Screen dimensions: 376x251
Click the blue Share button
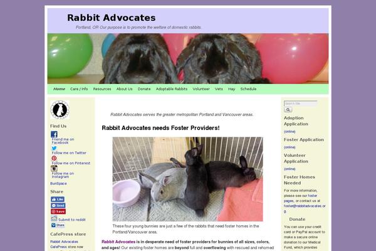[58, 225]
